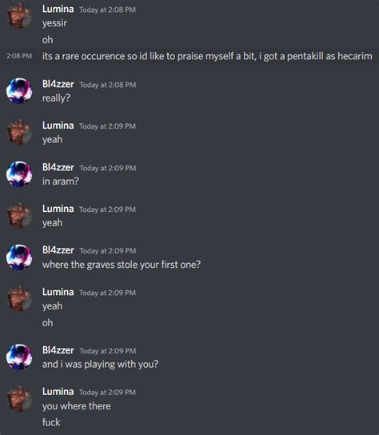Select the Lumina username above 'you where there'
The width and height of the screenshot is (379, 435).
58,392
